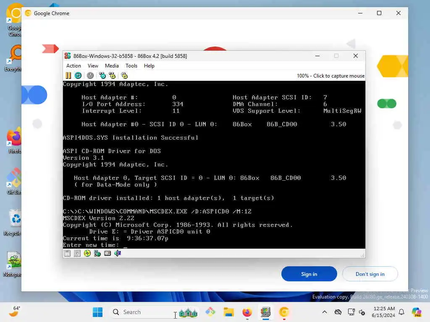Open Firefox from taskbar
This screenshot has width=430, height=322.
pos(247,312)
